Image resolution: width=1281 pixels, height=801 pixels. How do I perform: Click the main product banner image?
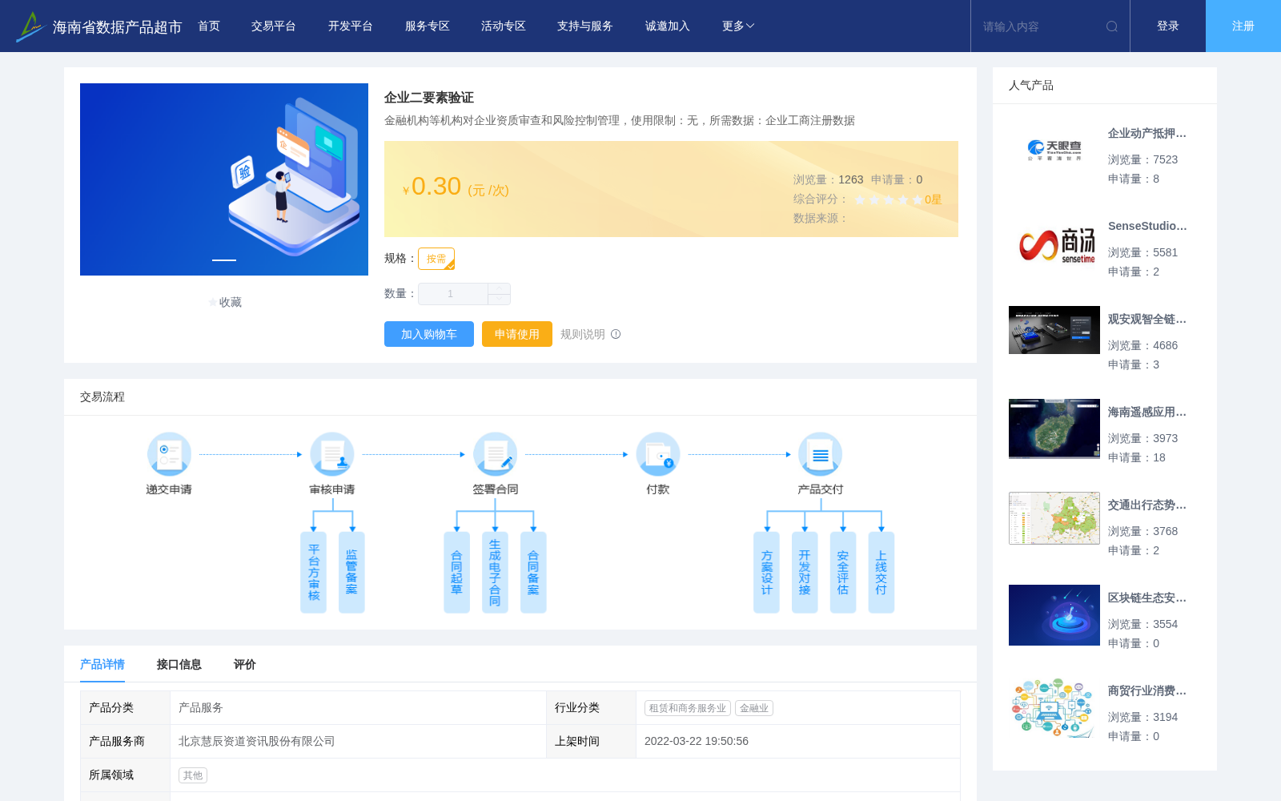point(224,179)
